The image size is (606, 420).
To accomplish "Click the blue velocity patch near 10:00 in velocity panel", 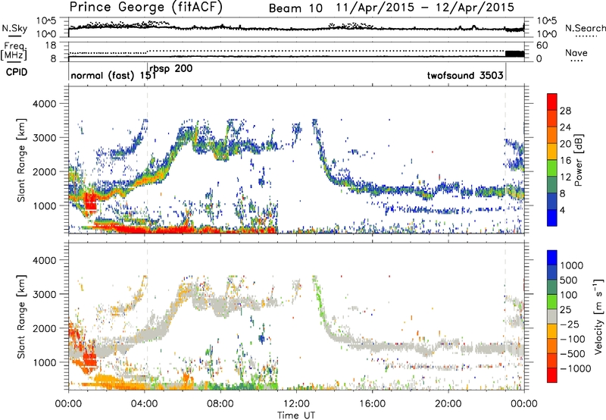I will click(262, 339).
